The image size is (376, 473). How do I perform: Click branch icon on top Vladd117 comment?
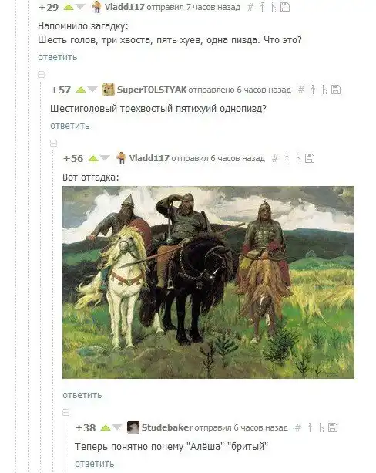point(274,7)
